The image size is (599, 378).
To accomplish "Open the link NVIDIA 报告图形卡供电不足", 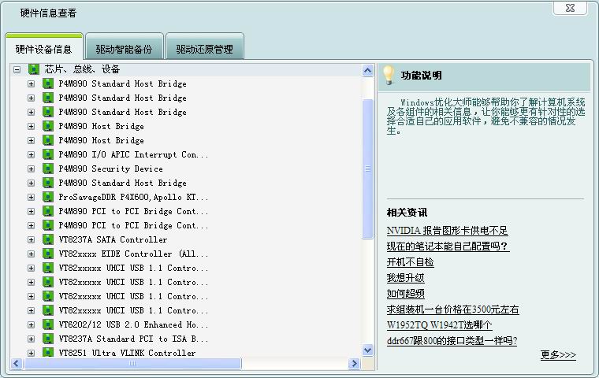I will click(448, 231).
